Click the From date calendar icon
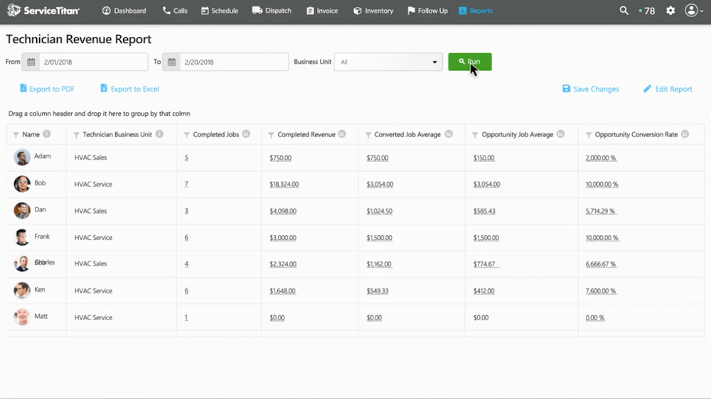Viewport: 711px width, 399px height. (x=31, y=62)
